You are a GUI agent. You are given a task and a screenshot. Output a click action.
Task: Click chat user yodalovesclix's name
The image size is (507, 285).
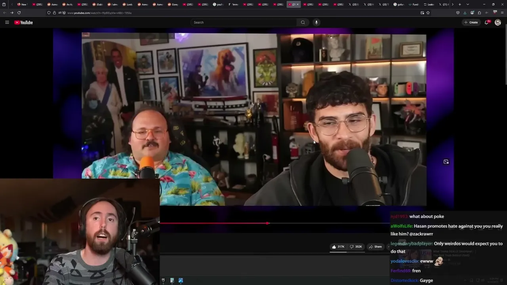[x=405, y=261]
